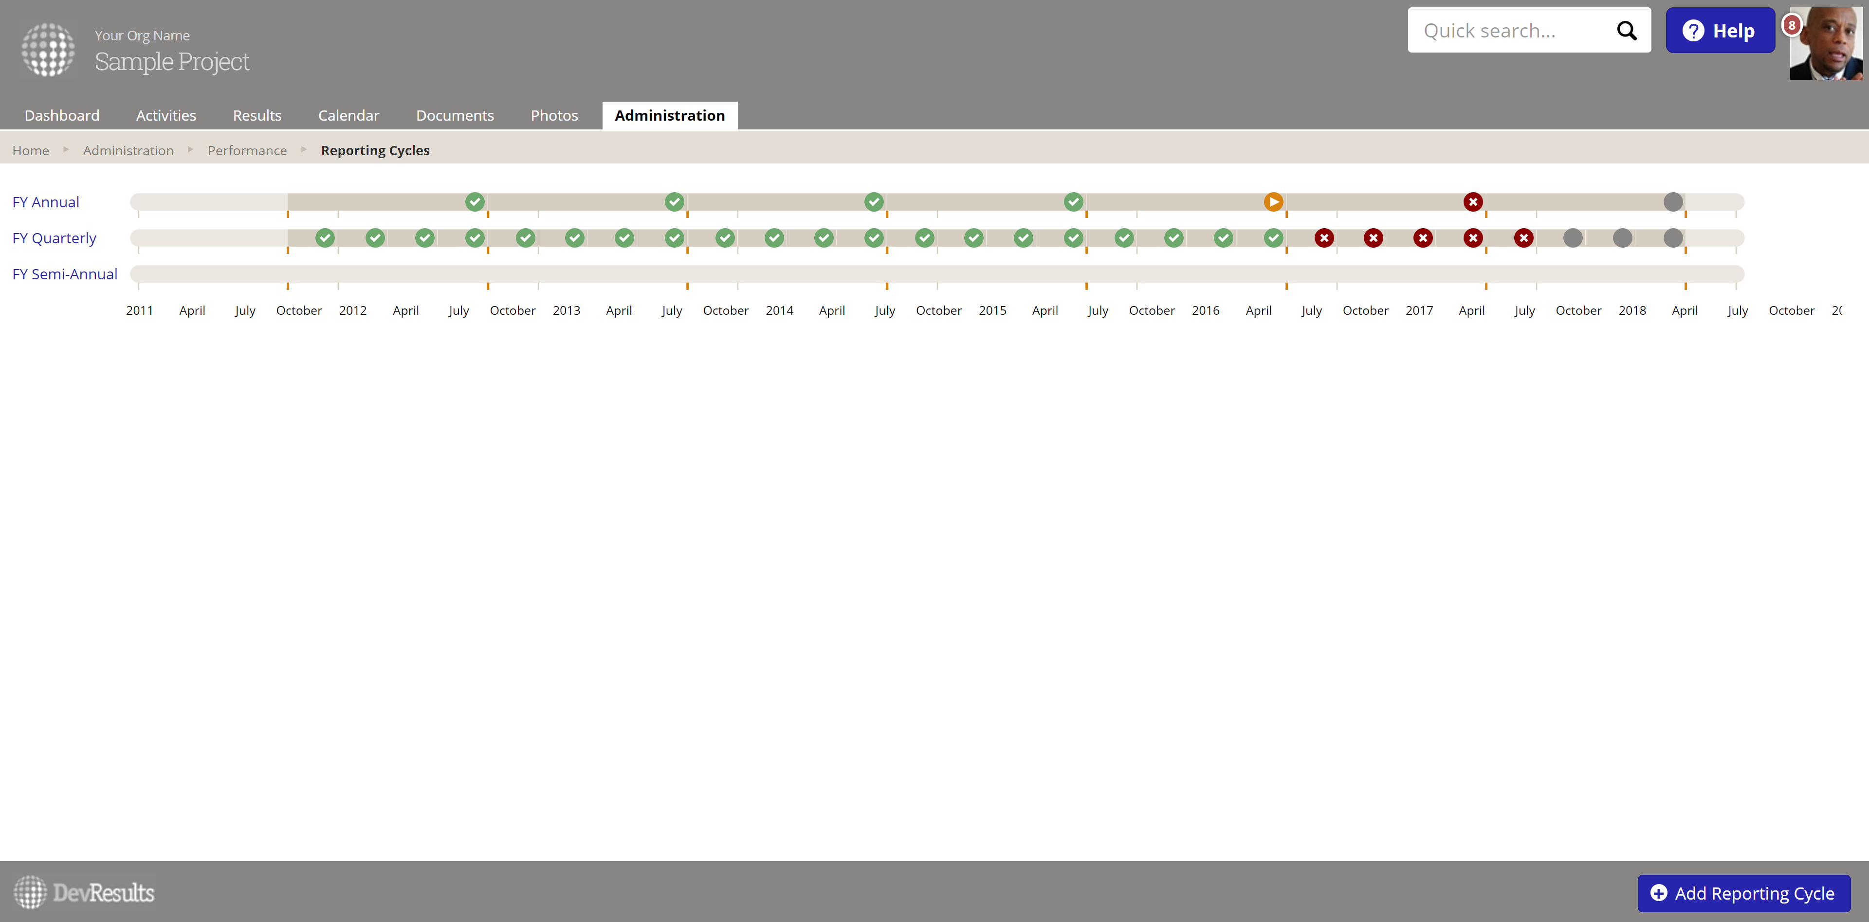Navigate to Performance in breadcrumb
This screenshot has width=1869, height=922.
tap(247, 150)
